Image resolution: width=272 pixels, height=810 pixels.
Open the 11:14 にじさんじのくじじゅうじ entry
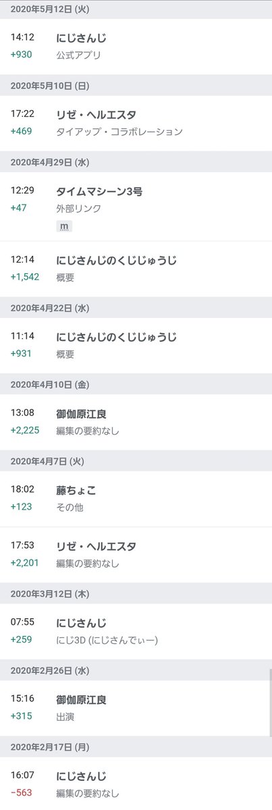point(136,346)
